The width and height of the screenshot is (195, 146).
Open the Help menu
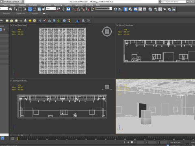pyautogui.click(x=98, y=5)
